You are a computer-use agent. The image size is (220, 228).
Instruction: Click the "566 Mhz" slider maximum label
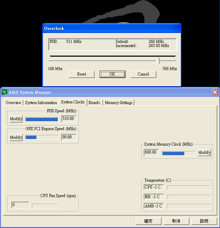click(x=169, y=69)
